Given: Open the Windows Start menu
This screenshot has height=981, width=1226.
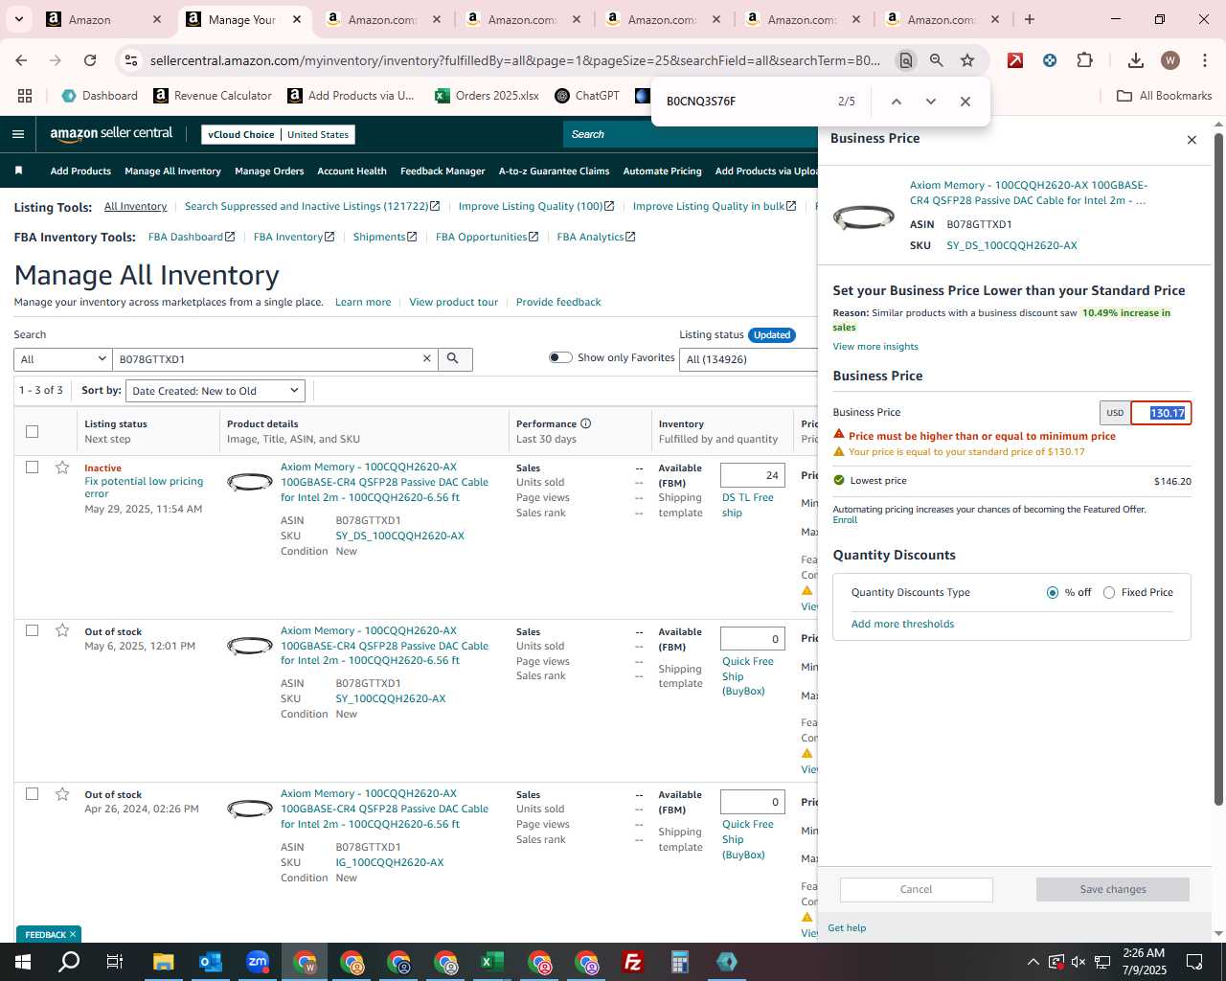Looking at the screenshot, I should 22,962.
